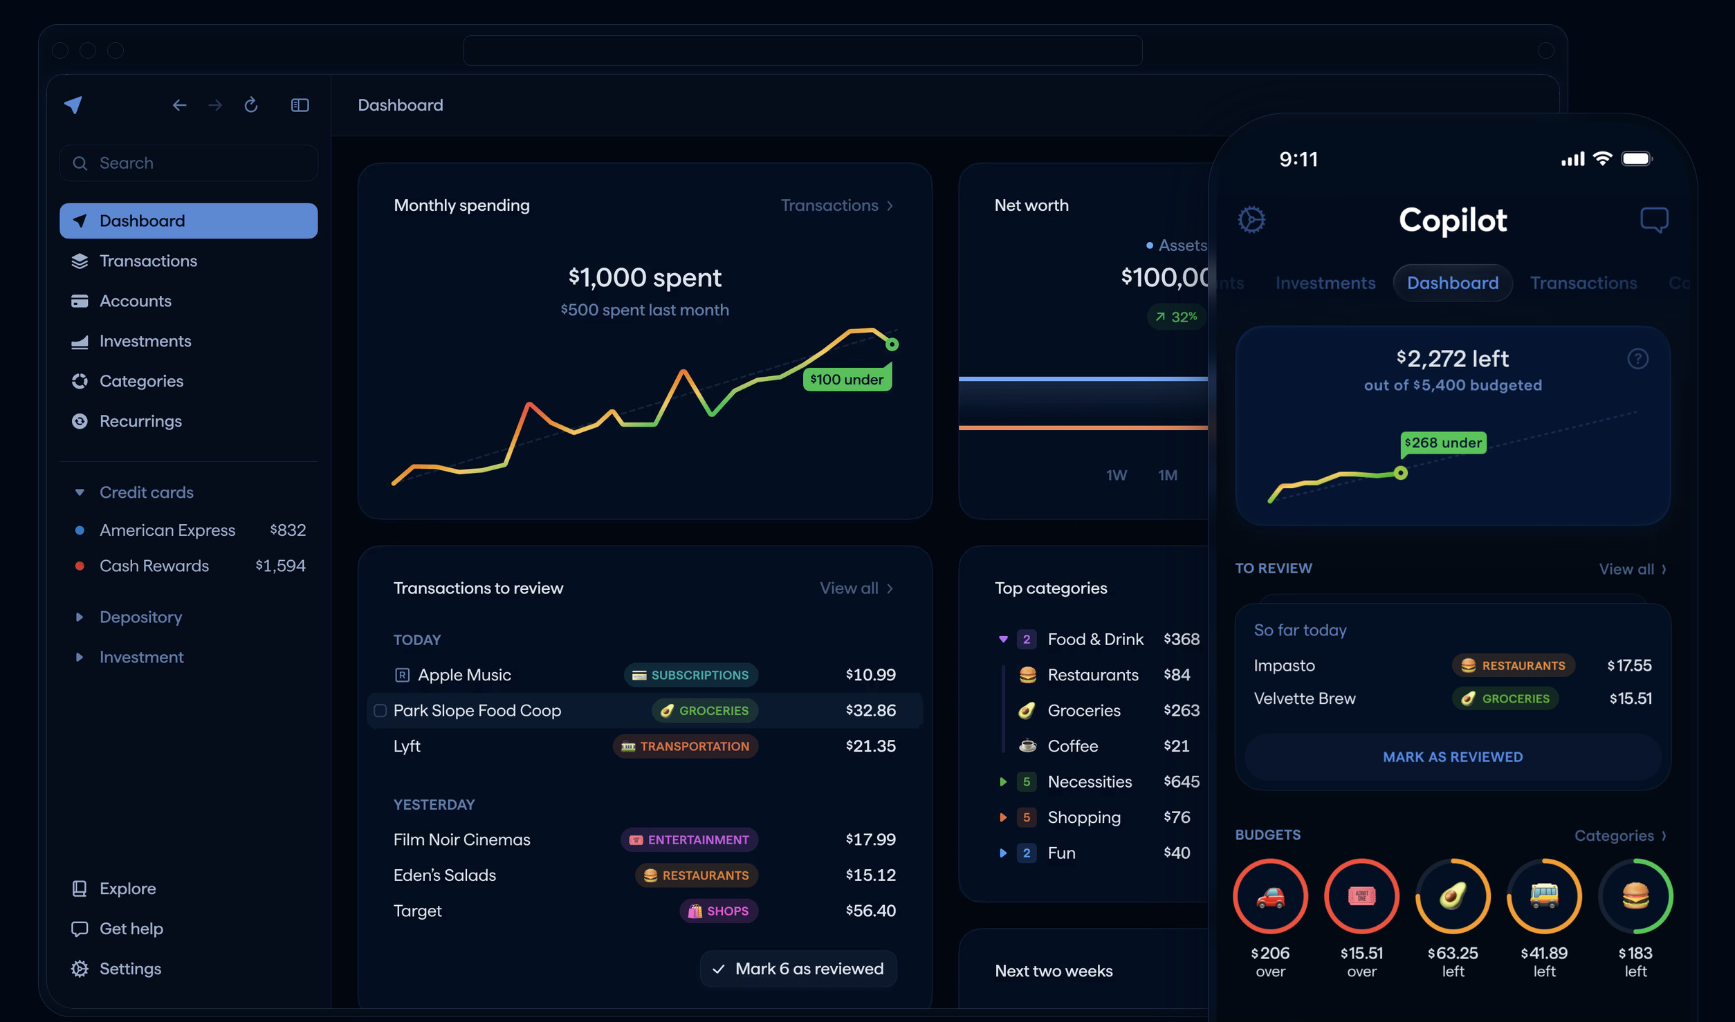Toggle the sidebar panel icon

[300, 105]
